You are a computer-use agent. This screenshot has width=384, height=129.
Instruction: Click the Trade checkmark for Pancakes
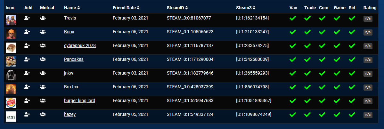(x=307, y=60)
